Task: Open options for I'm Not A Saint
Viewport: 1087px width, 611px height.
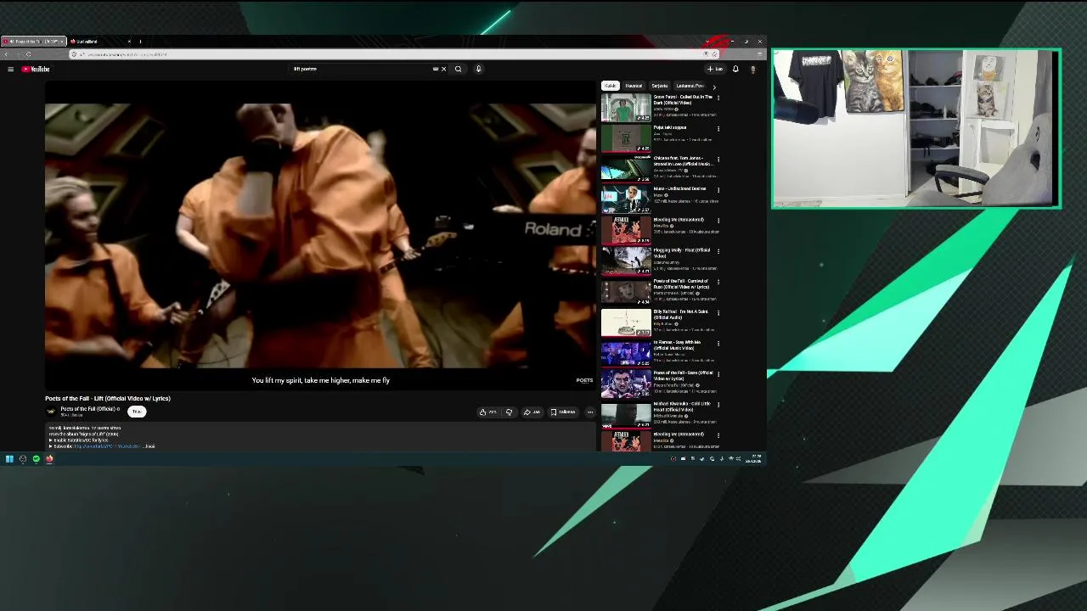Action: (718, 311)
